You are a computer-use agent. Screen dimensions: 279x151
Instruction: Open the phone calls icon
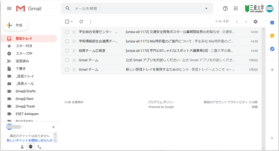click(39, 147)
